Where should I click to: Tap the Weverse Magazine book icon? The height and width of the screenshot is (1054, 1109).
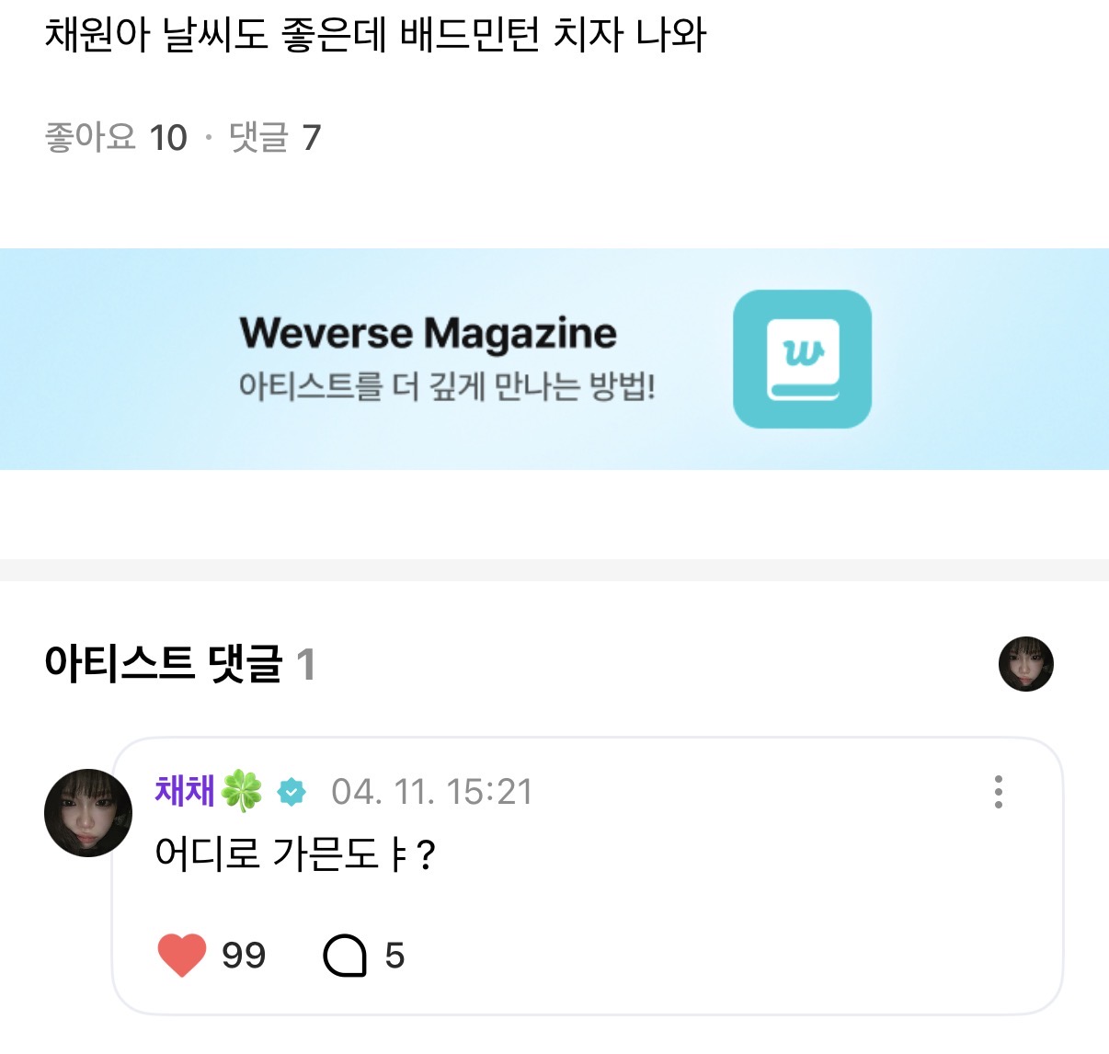pos(802,360)
